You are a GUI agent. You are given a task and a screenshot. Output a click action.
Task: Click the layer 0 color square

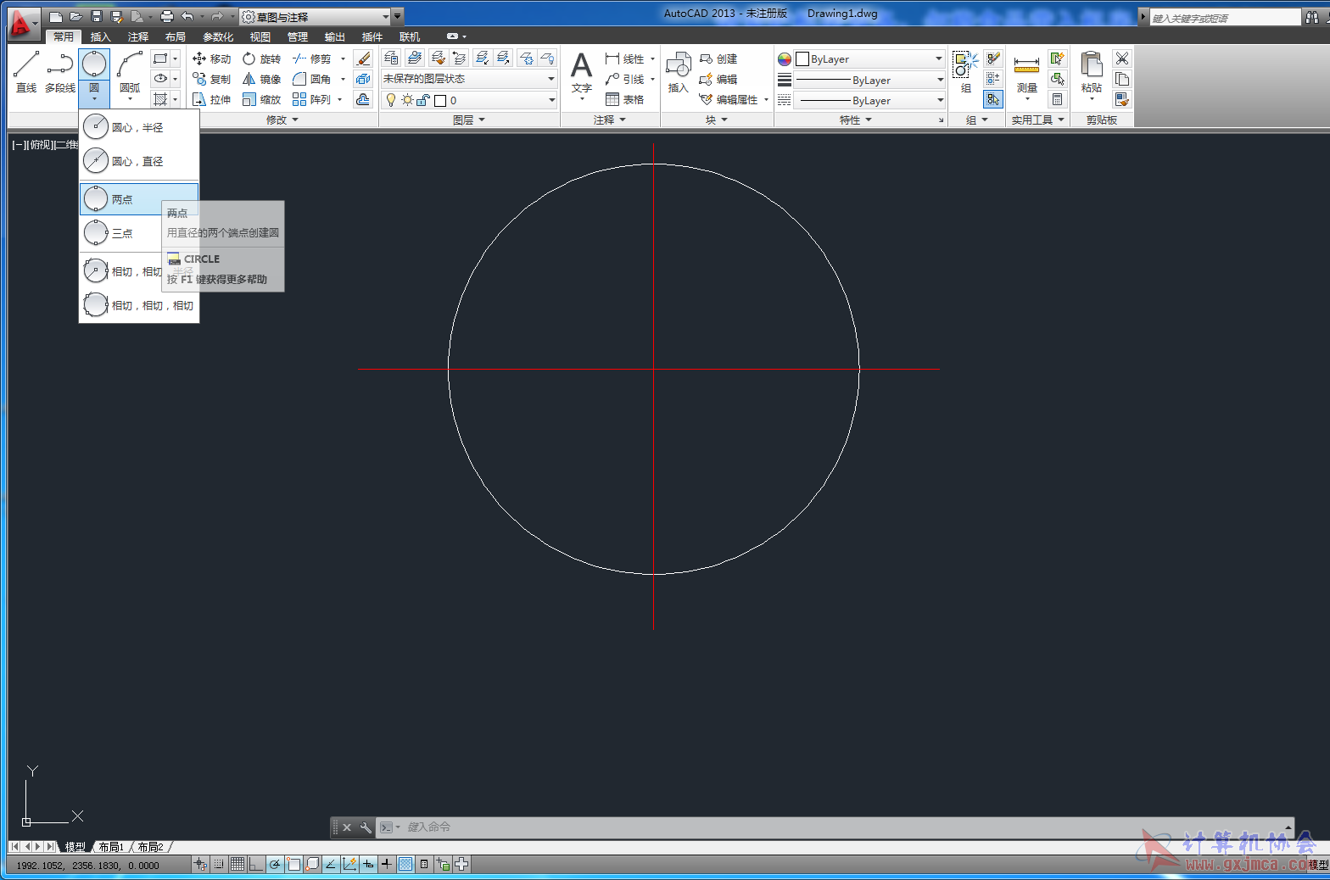pyautogui.click(x=440, y=101)
